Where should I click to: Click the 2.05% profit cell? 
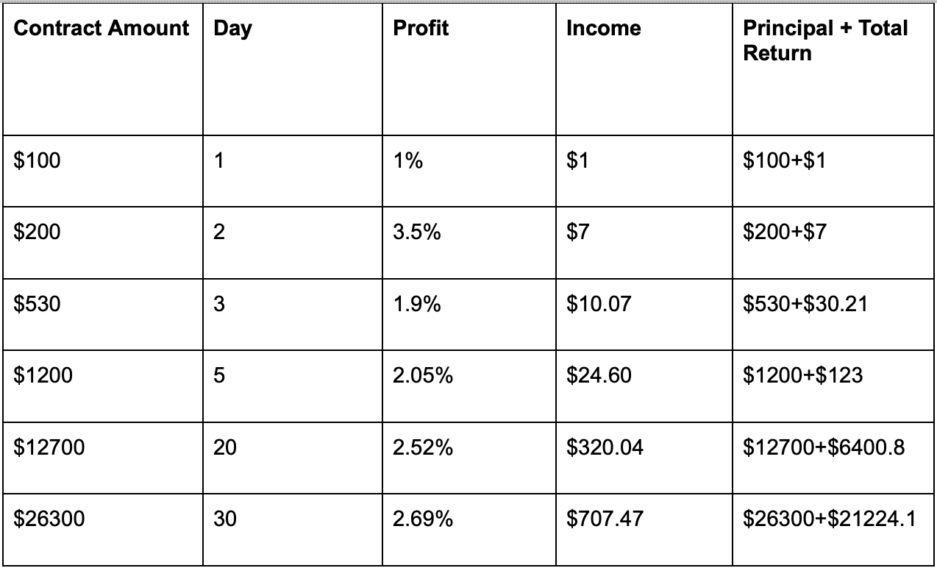pos(468,386)
